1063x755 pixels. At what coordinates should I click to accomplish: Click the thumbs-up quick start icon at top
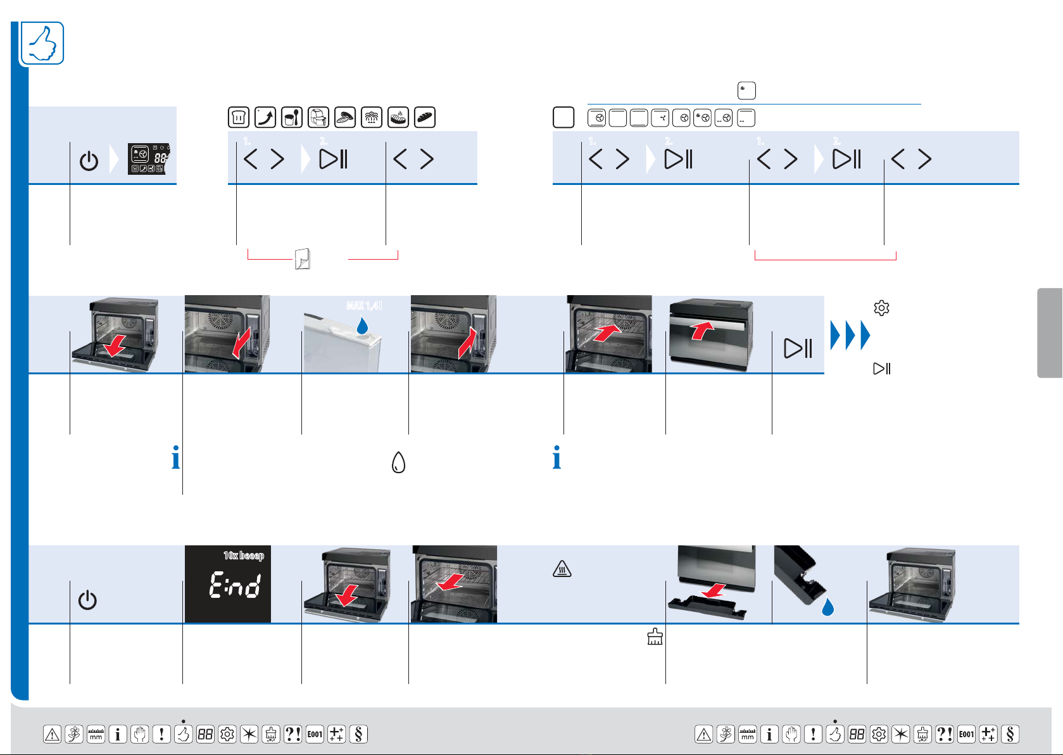[x=42, y=43]
